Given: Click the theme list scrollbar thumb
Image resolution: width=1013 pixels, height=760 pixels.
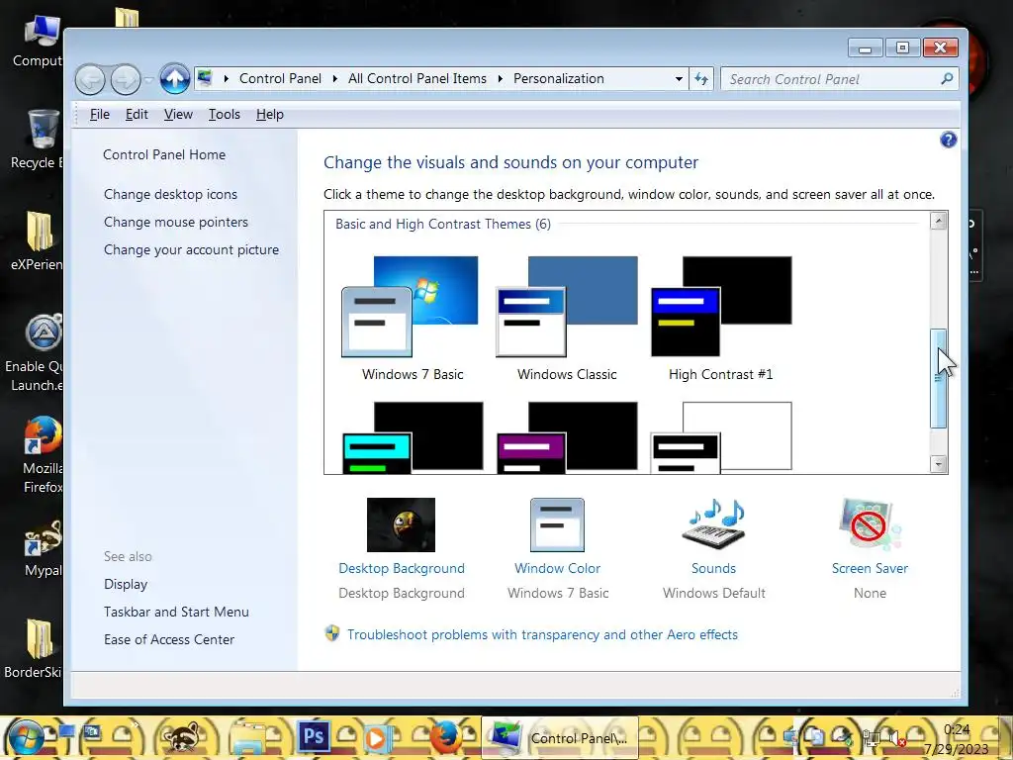Looking at the screenshot, I should click(x=939, y=378).
